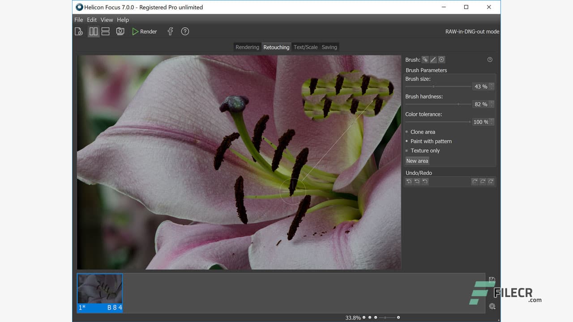Undo the last retouching stroke
Screen dimensions: 573x322
[409, 182]
